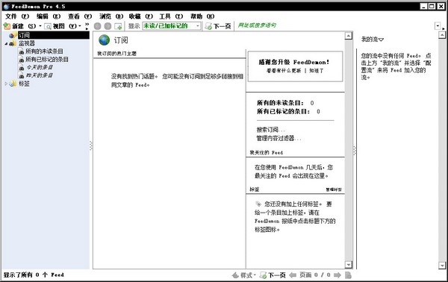The width and height of the screenshot is (448, 282).
Task: Select 昨天的条目 in the tree
Action: tap(40, 75)
